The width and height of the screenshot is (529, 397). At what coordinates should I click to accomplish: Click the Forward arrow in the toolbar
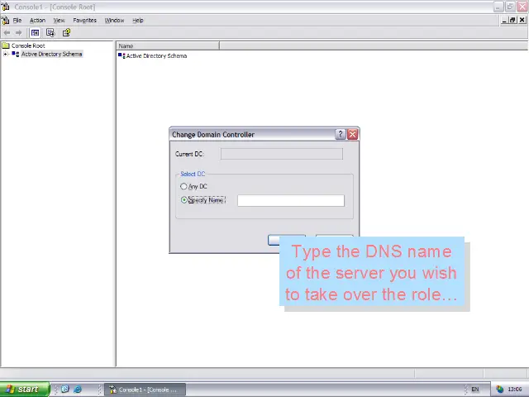[19, 32]
